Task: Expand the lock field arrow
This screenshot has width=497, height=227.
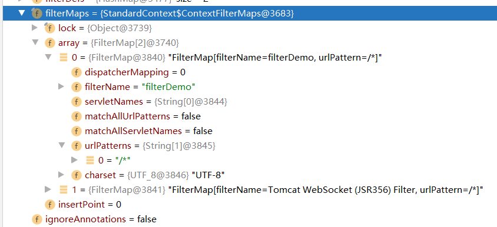Action: tap(35, 28)
